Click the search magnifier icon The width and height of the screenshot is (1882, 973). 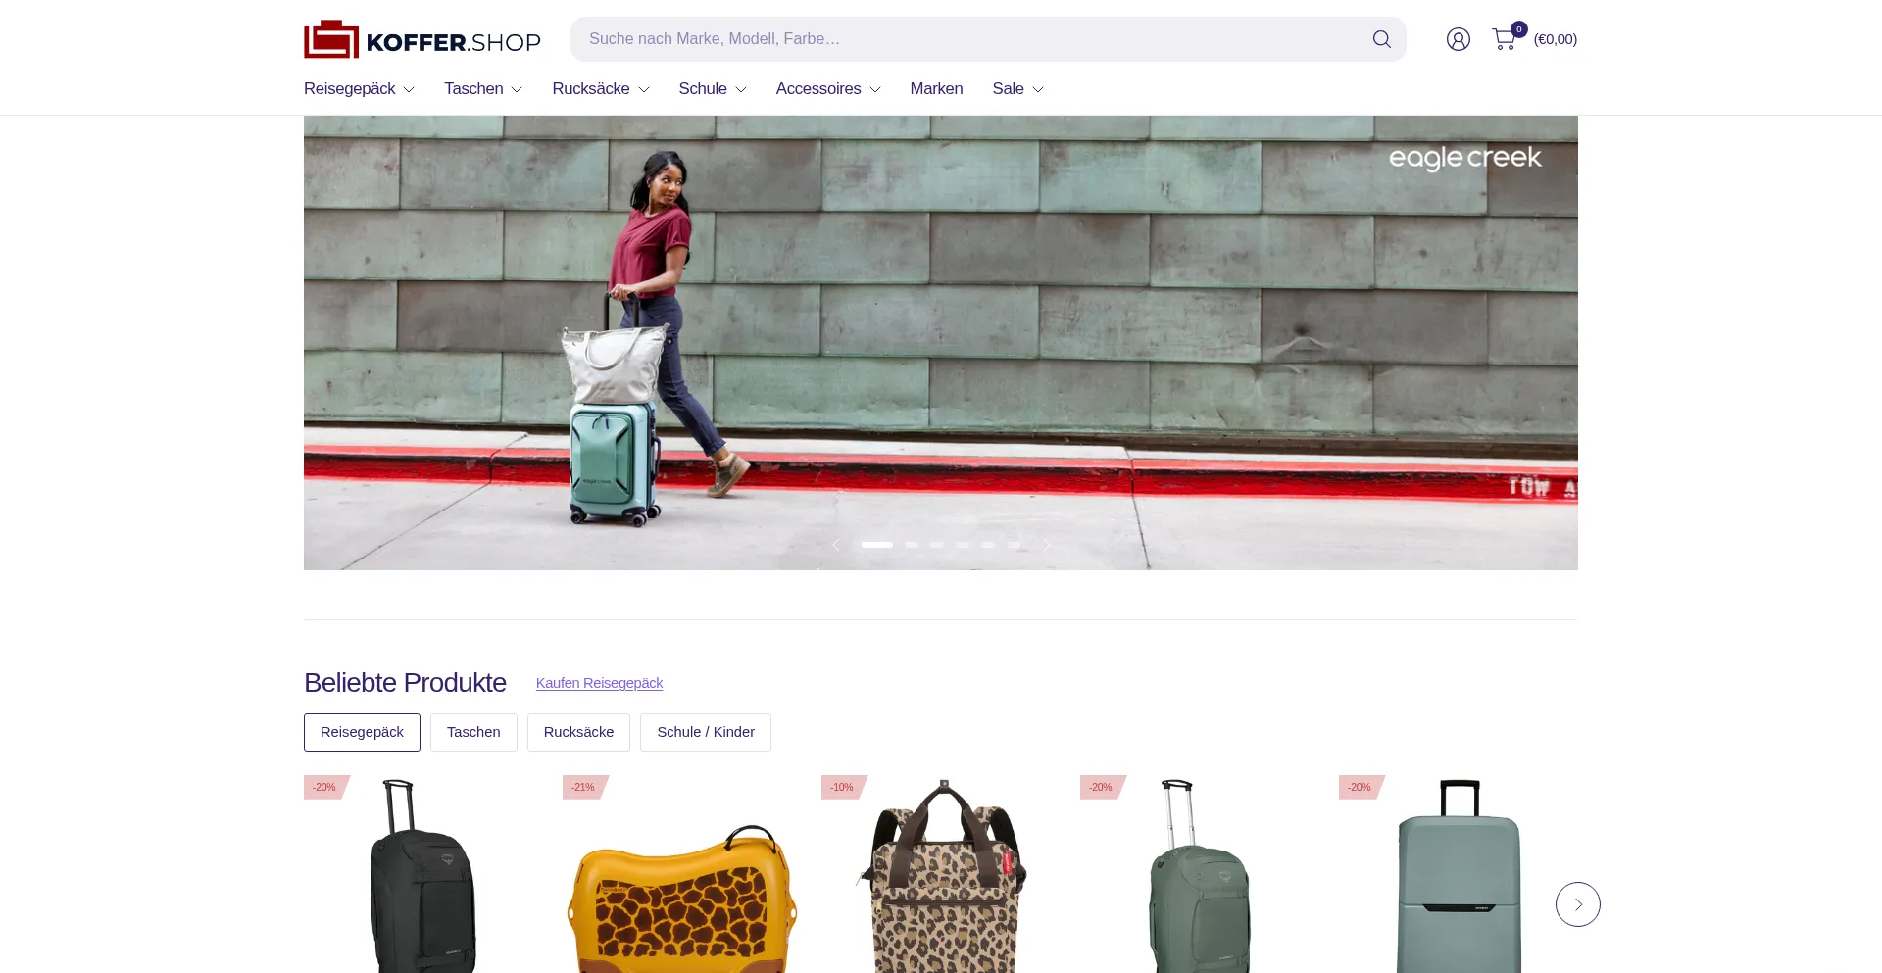pyautogui.click(x=1381, y=39)
